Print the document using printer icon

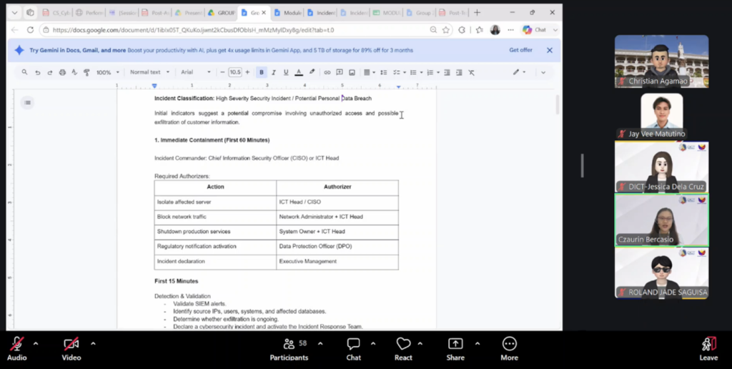click(x=62, y=72)
